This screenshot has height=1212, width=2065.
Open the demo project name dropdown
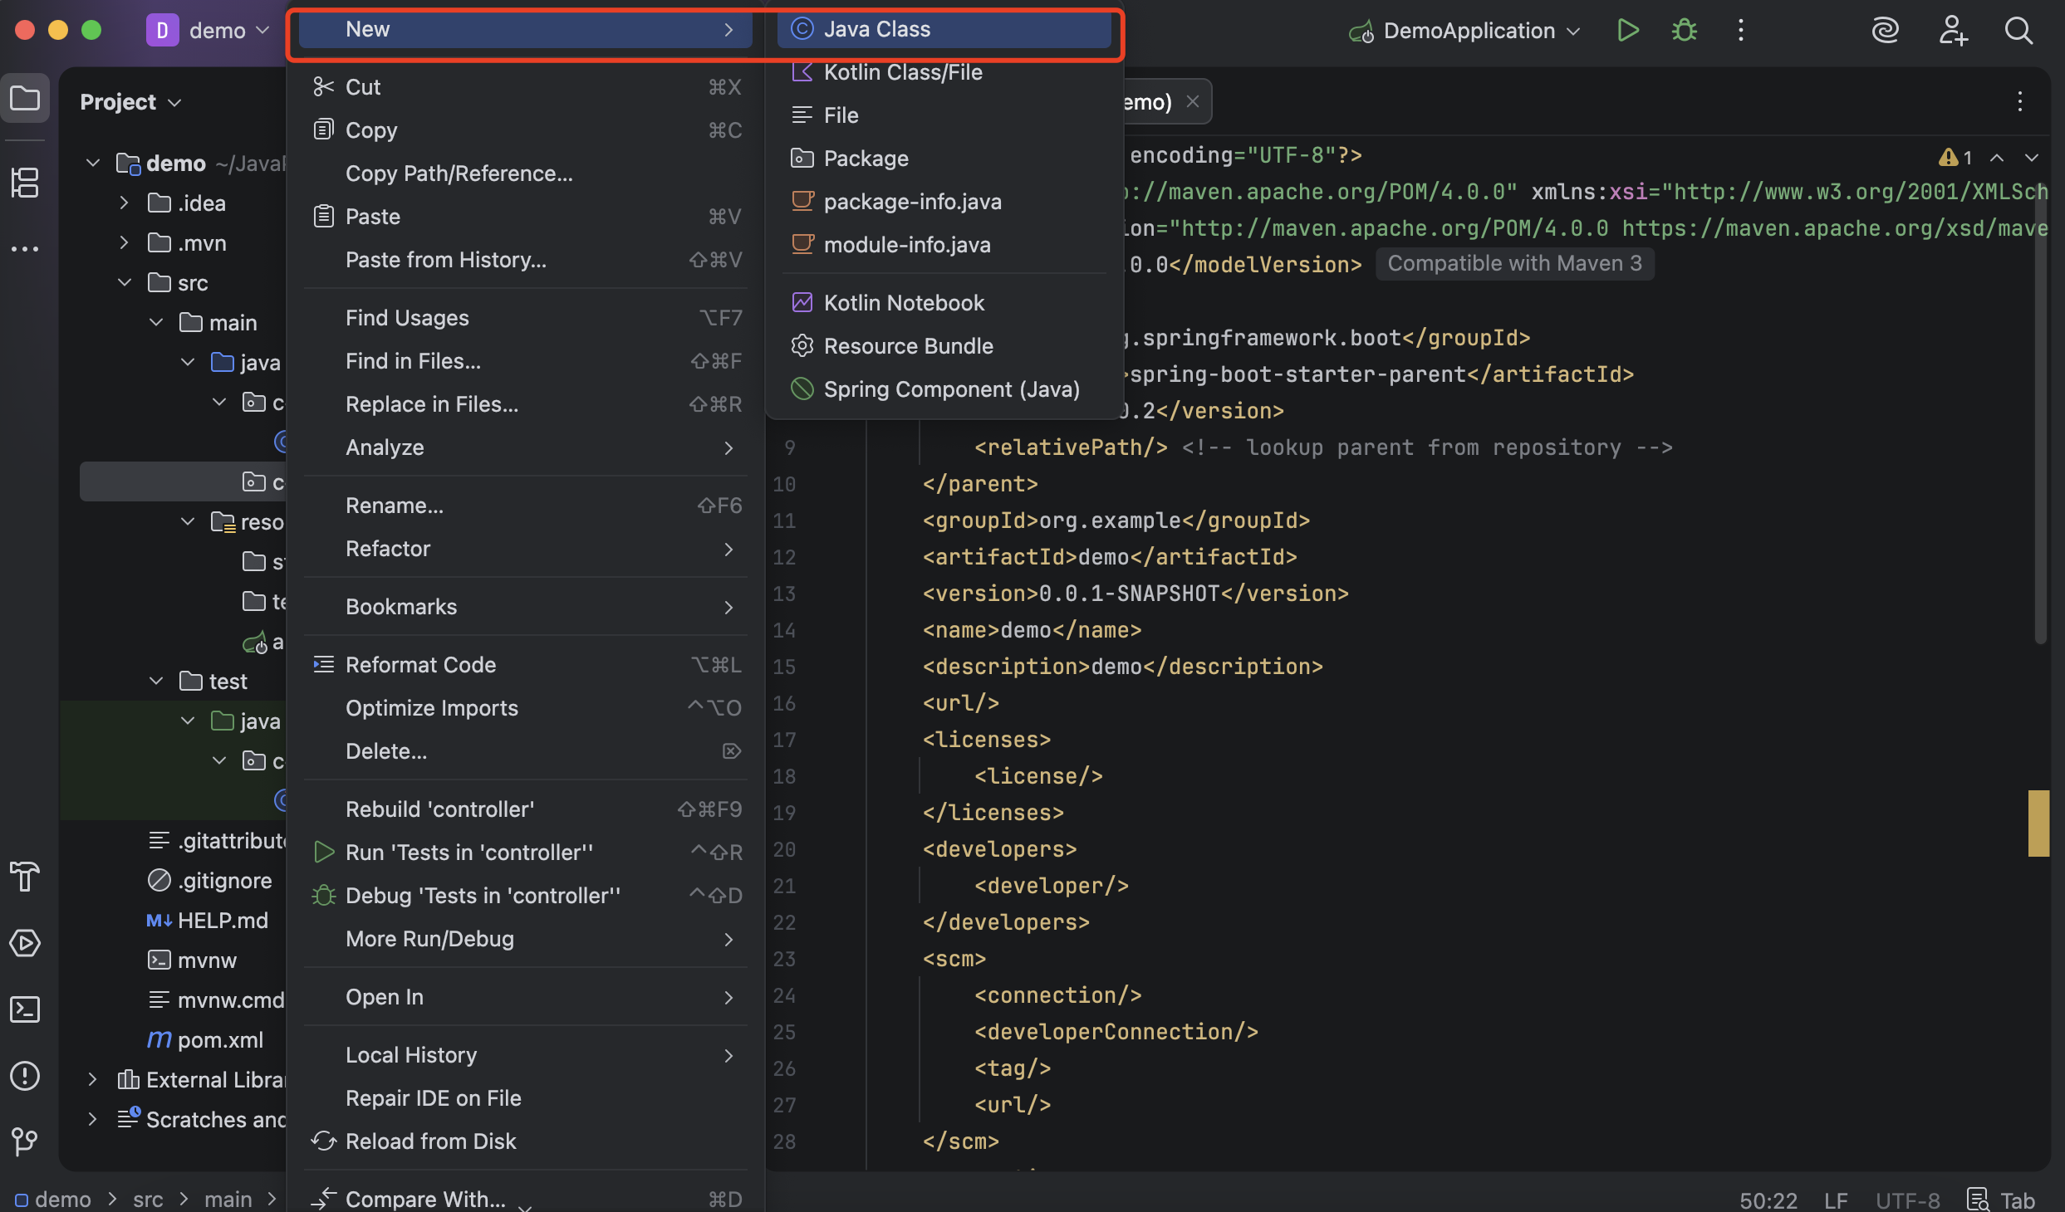[x=218, y=31]
